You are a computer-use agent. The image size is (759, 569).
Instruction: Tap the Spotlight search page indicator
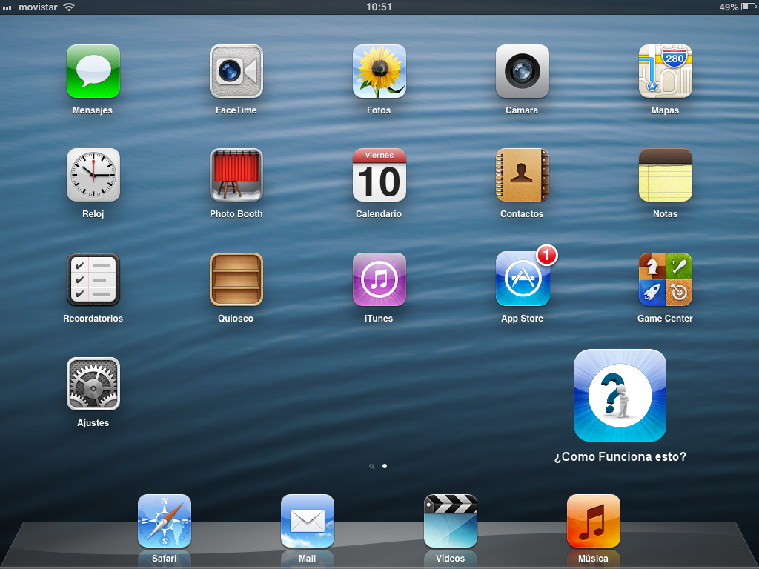tap(372, 467)
